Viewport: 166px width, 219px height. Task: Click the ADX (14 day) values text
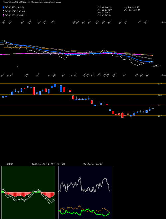click(x=92, y=164)
